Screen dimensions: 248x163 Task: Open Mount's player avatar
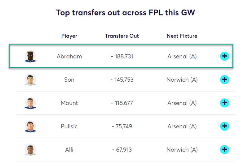click(30, 103)
